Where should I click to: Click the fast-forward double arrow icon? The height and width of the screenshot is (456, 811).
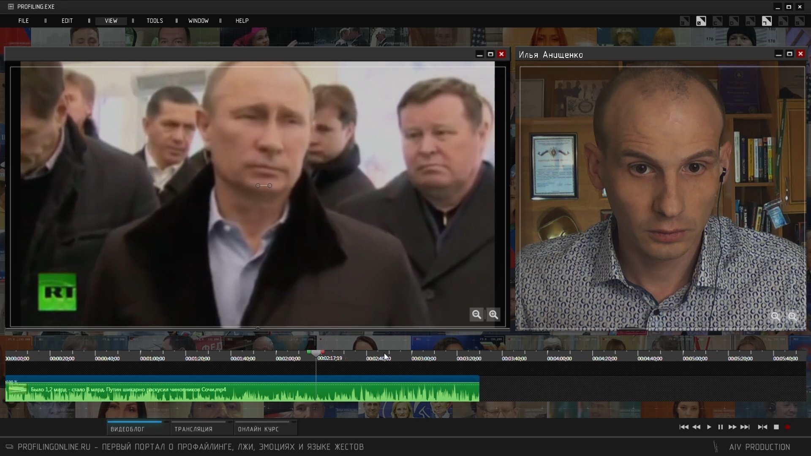[x=732, y=427]
